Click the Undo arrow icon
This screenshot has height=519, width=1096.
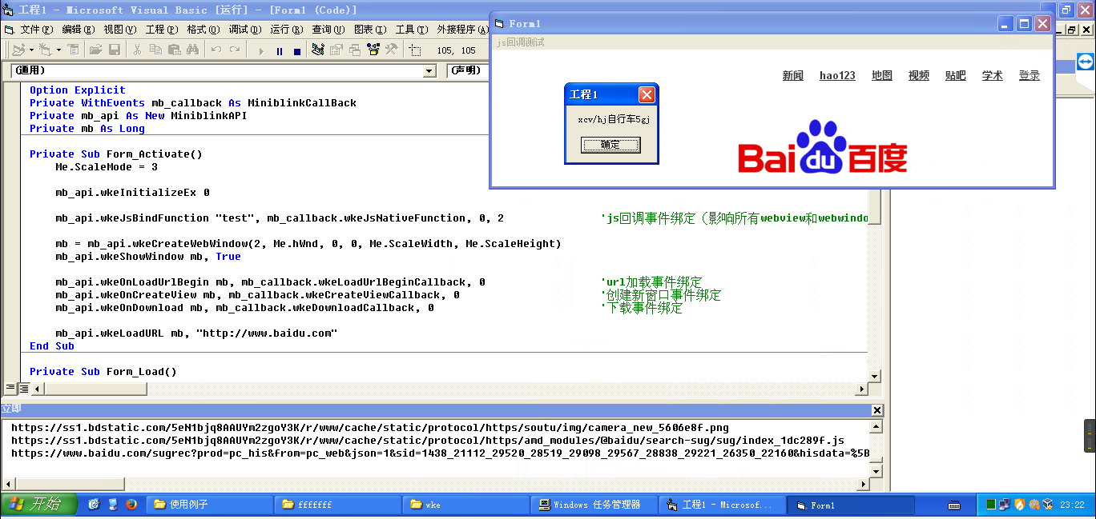216,50
